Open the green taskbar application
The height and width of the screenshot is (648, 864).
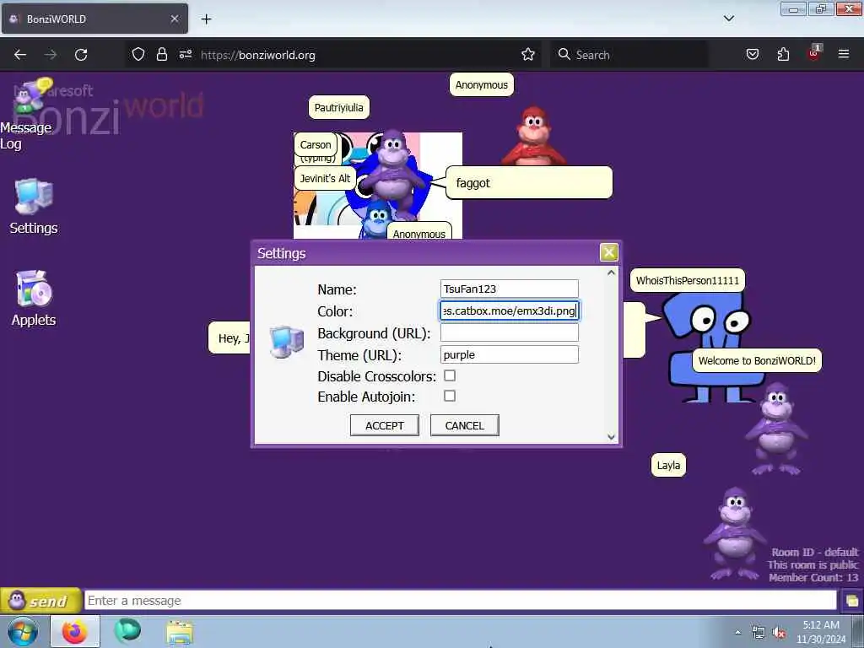pyautogui.click(x=127, y=631)
